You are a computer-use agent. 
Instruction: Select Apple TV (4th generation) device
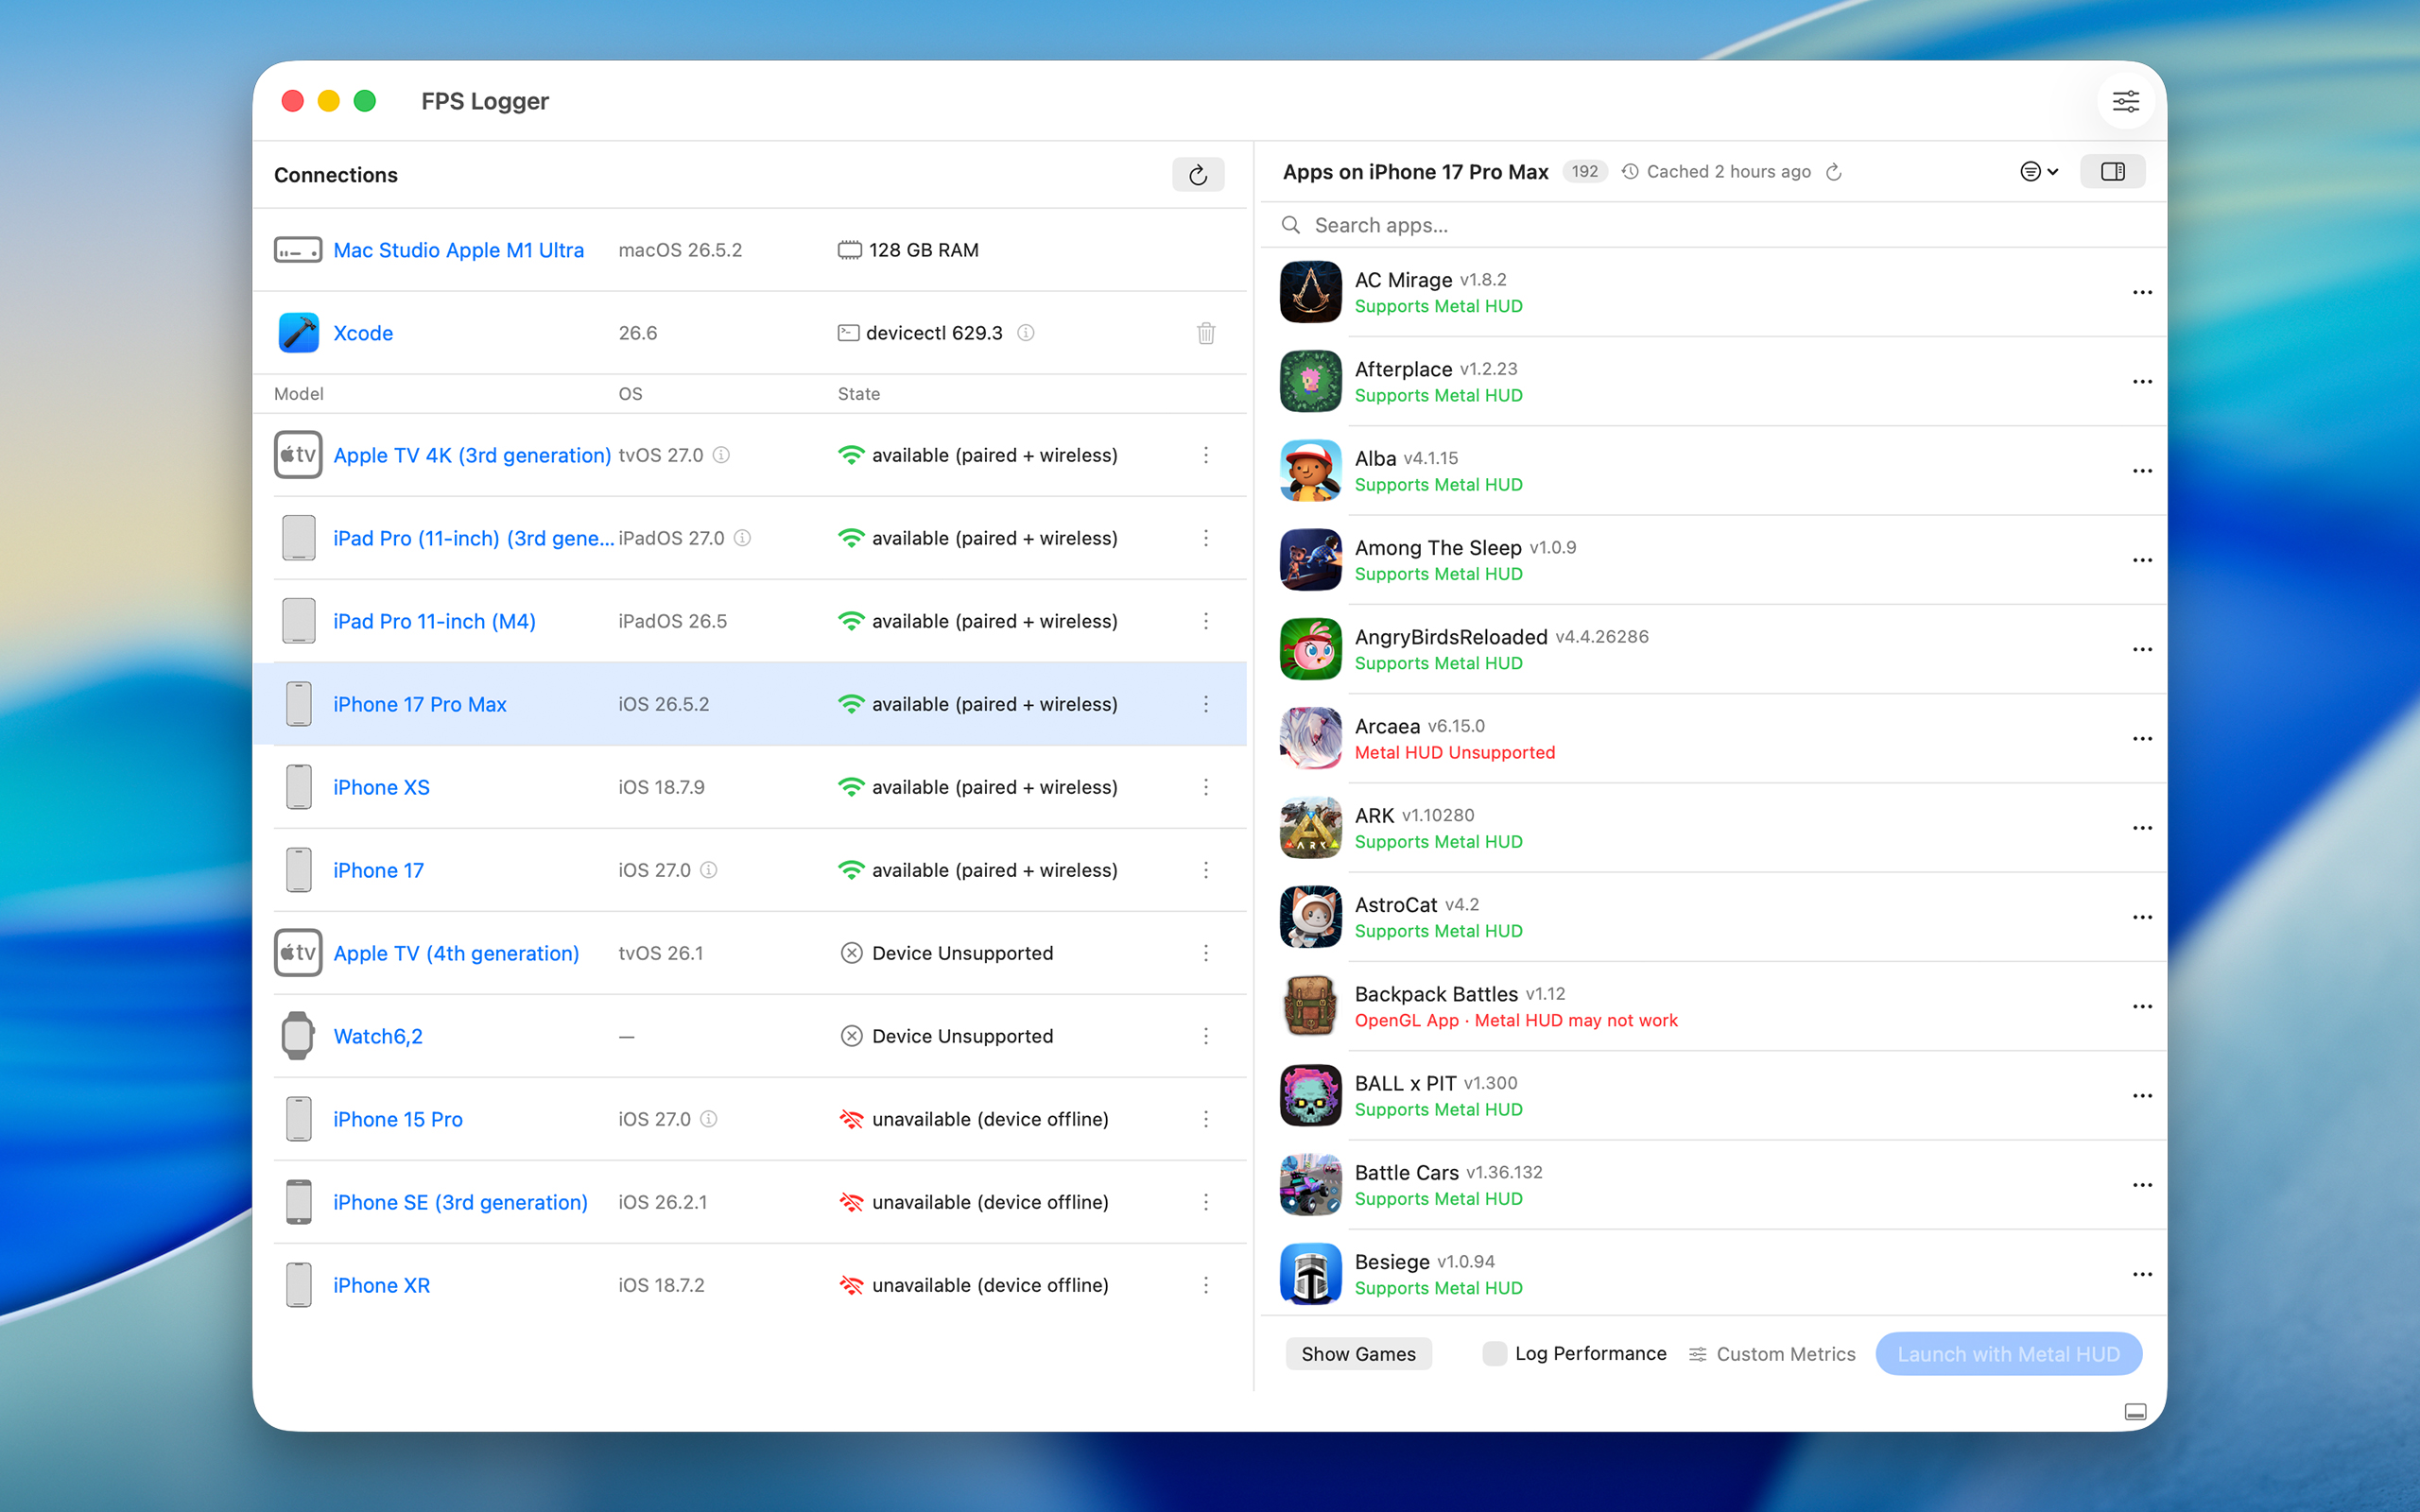[456, 953]
